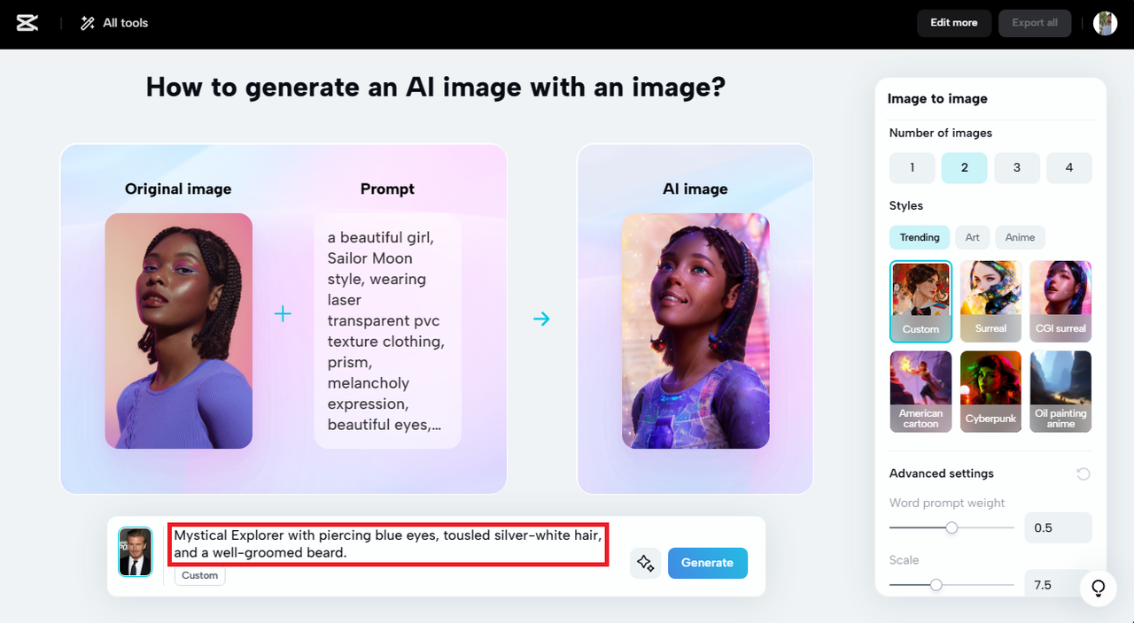Click the Generate button
This screenshot has height=623, width=1134.
tap(707, 563)
